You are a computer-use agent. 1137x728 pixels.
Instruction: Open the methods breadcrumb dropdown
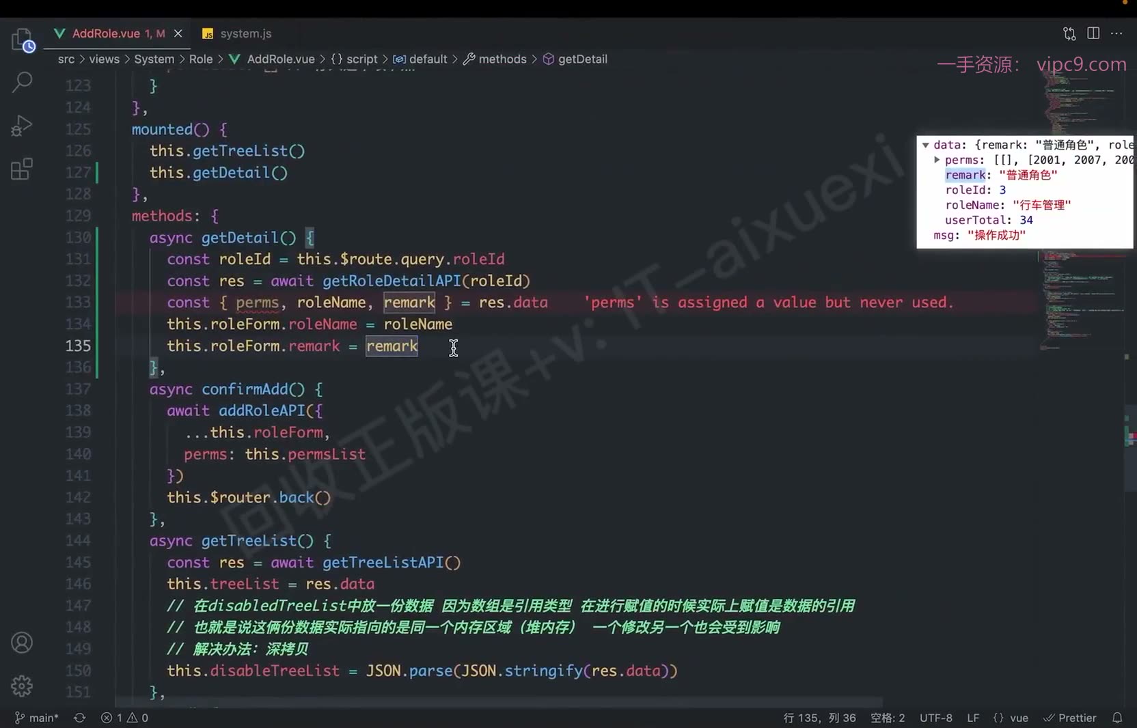495,59
